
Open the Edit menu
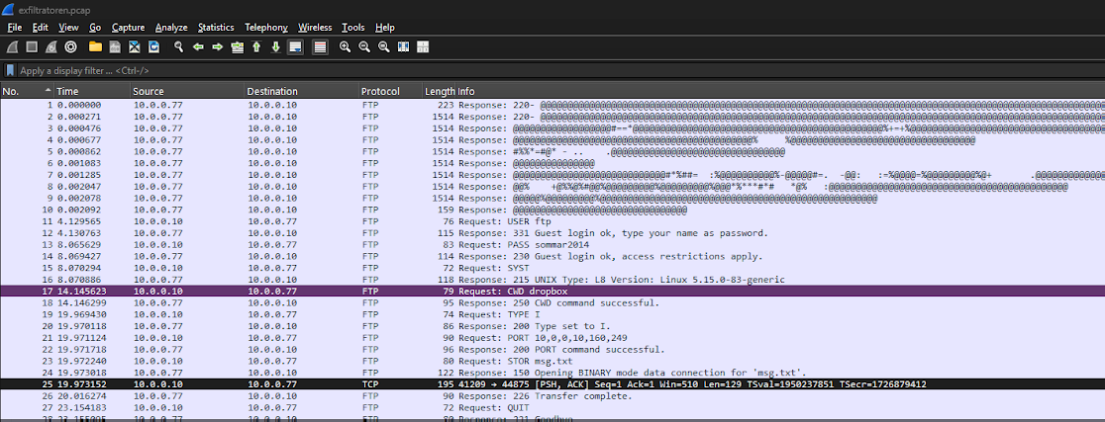click(41, 28)
